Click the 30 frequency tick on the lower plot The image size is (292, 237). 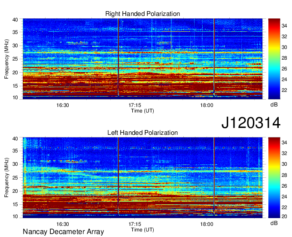15,164
